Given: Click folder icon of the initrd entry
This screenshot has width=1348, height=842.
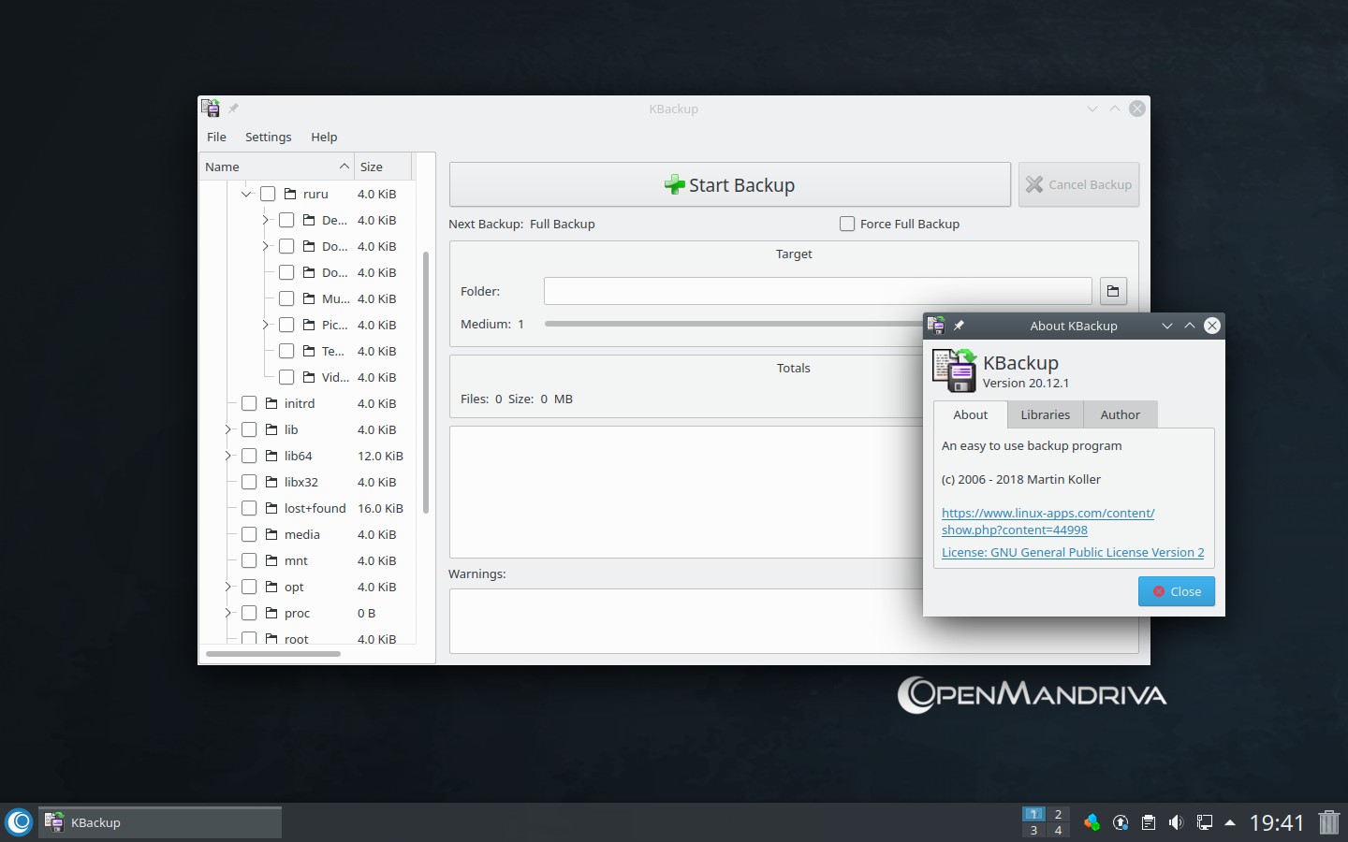Looking at the screenshot, I should [271, 403].
